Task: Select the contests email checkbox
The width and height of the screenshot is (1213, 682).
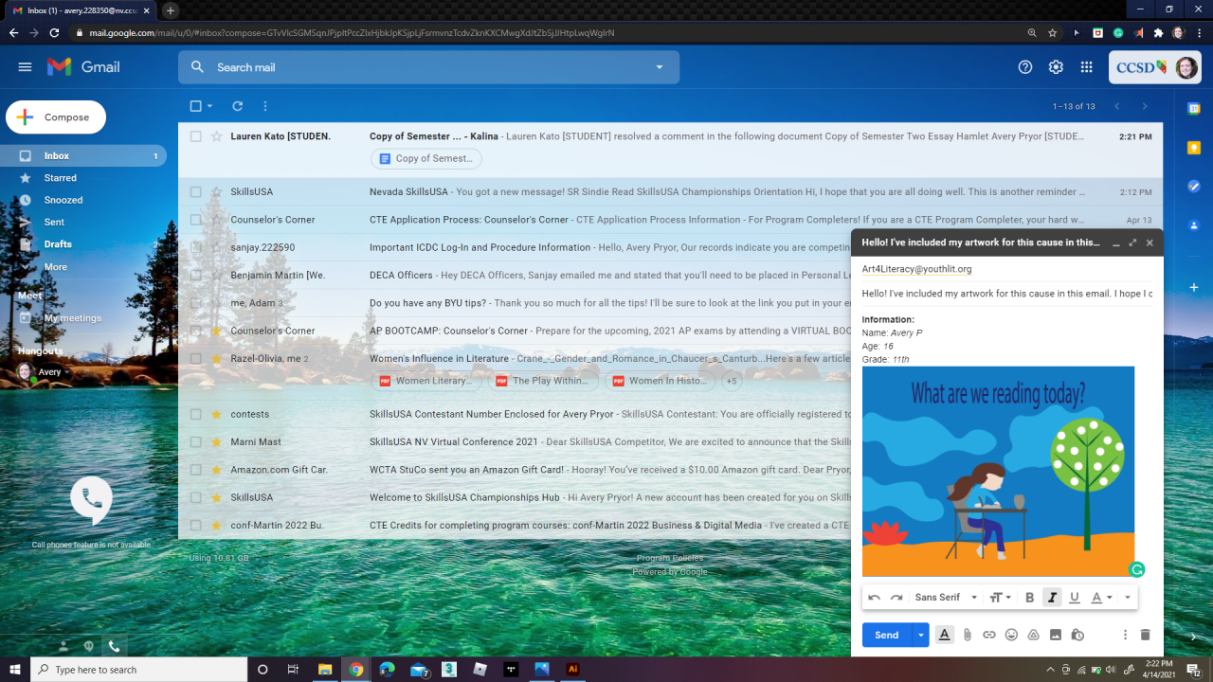Action: [195, 414]
